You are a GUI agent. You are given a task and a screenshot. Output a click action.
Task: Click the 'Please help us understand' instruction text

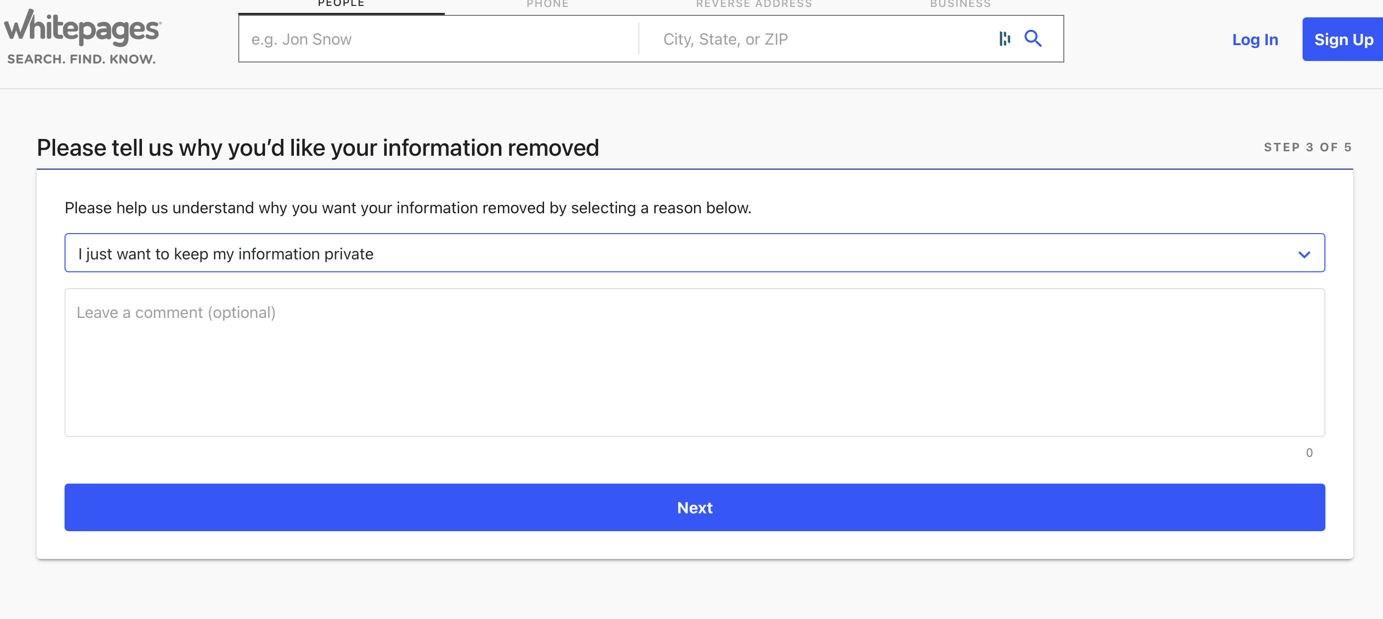point(408,208)
